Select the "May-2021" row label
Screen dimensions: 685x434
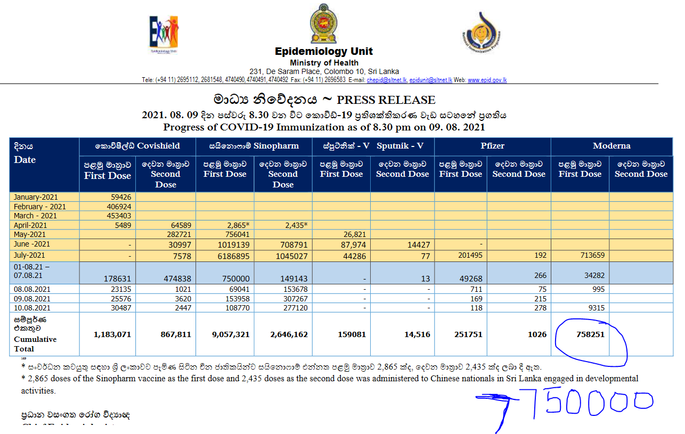[x=30, y=234]
